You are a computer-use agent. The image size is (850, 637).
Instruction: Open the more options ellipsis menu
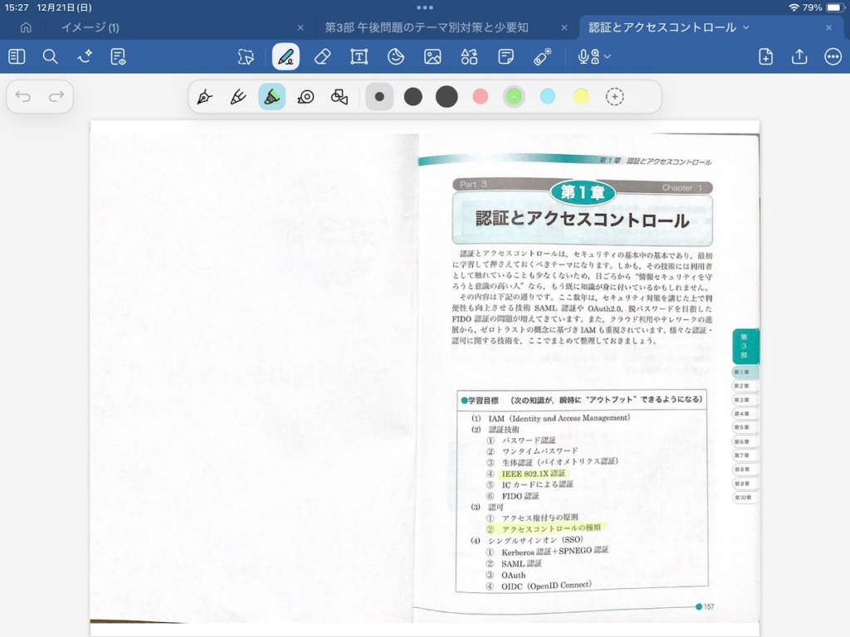click(x=833, y=56)
